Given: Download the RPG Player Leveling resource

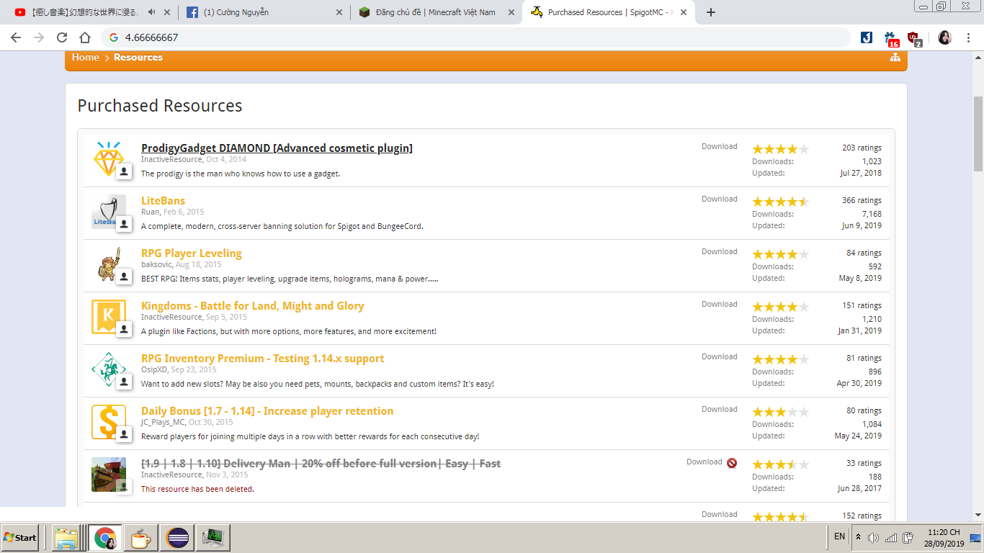Looking at the screenshot, I should pos(720,251).
